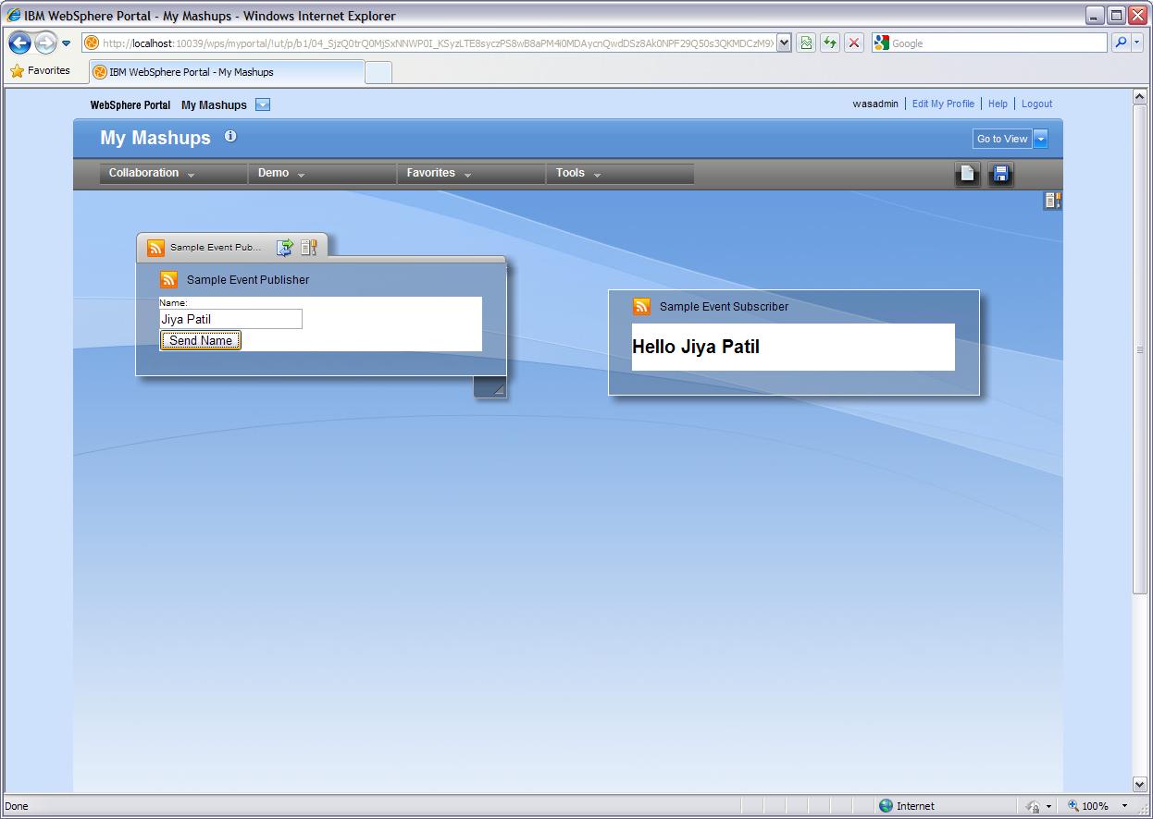The height and width of the screenshot is (819, 1153).
Task: Open the Sample Event Publisher widget settings icon
Action: tap(309, 248)
